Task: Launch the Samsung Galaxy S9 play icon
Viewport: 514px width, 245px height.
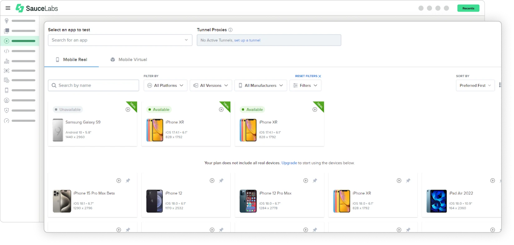Action: (128, 109)
